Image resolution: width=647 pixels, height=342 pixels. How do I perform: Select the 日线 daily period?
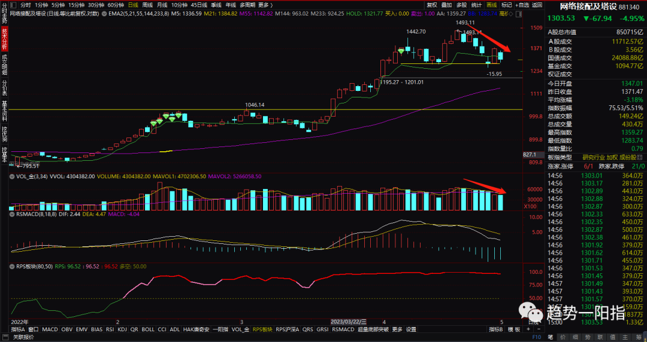coord(133,5)
